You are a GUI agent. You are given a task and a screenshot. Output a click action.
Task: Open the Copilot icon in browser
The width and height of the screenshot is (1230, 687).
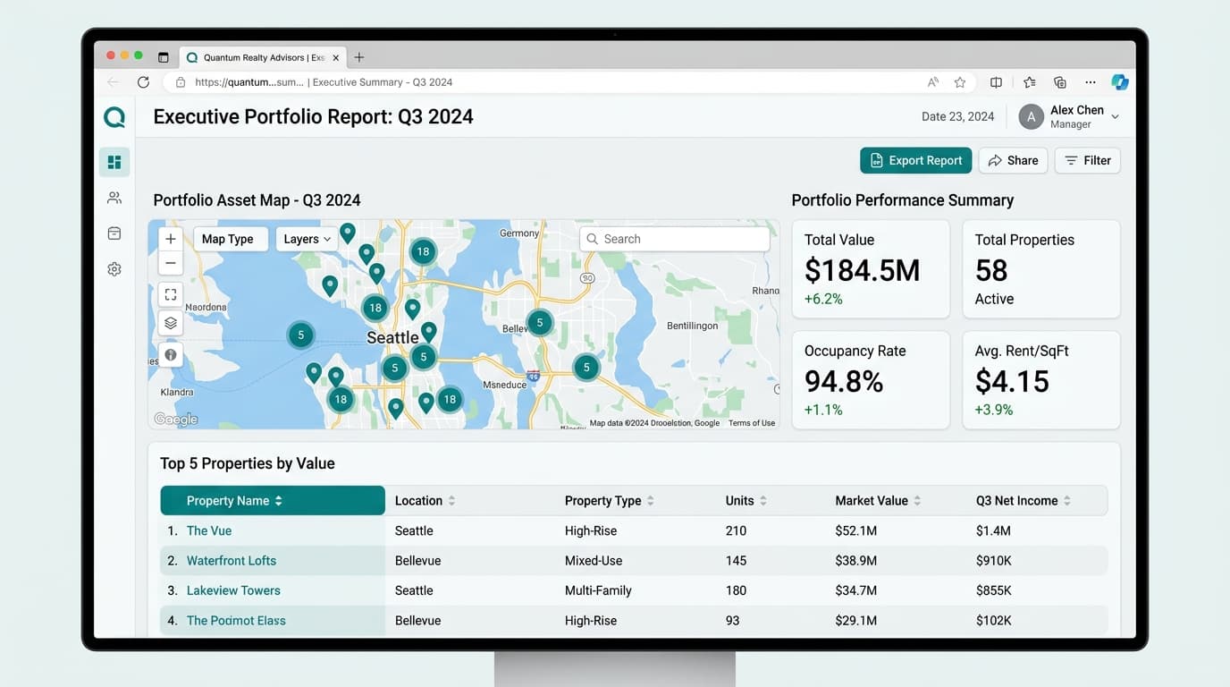click(1120, 82)
